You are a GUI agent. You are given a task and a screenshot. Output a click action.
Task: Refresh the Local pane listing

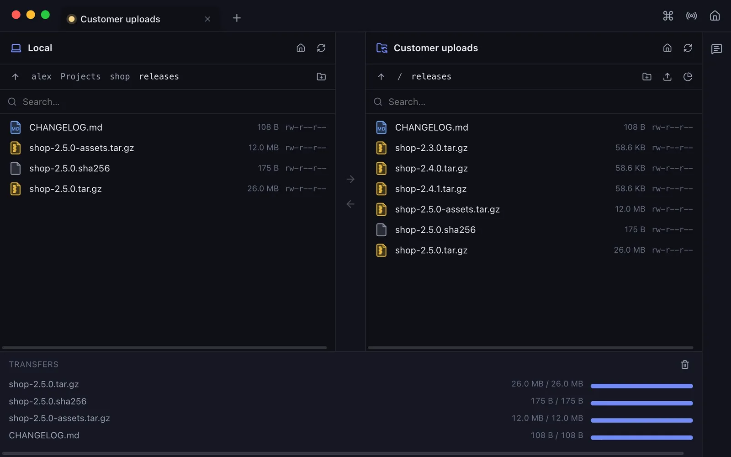321,48
